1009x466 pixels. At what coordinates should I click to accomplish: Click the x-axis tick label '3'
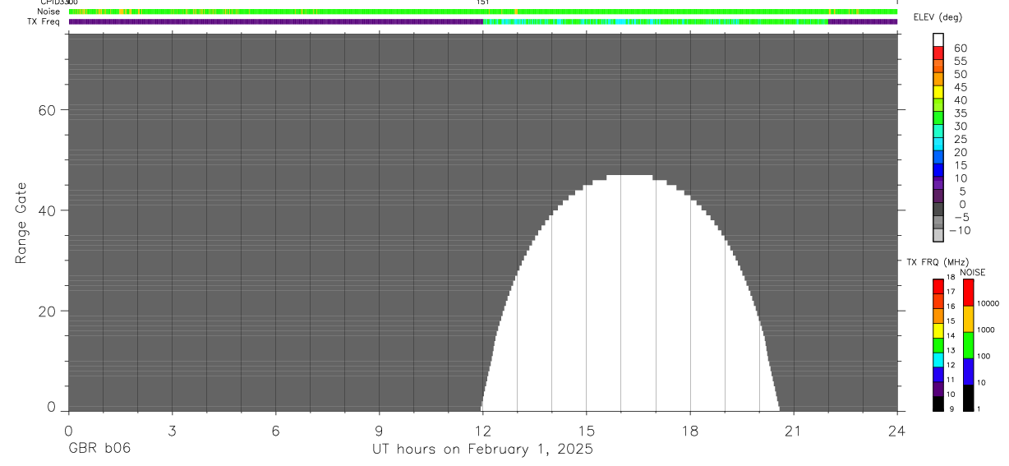point(172,430)
